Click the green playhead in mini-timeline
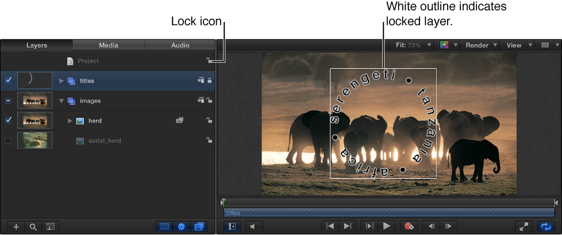This screenshot has height=235, width=562. point(224,202)
